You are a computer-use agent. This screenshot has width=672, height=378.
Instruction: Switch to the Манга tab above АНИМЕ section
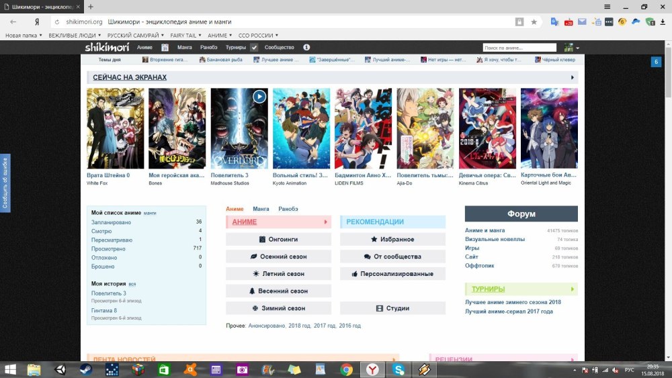click(x=261, y=209)
